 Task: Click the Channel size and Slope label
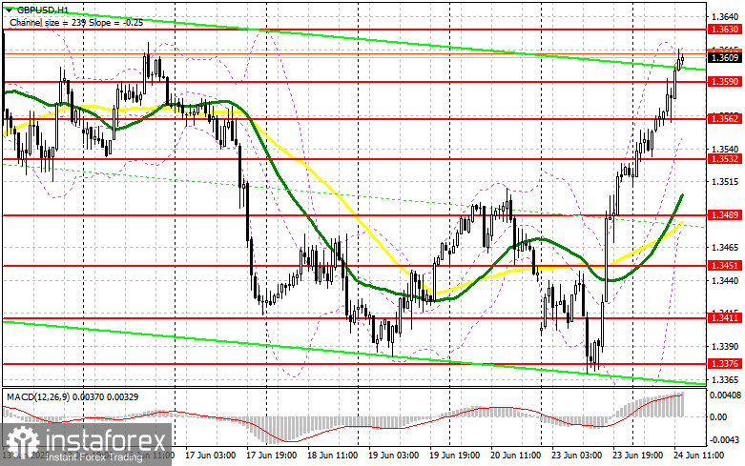[76, 22]
